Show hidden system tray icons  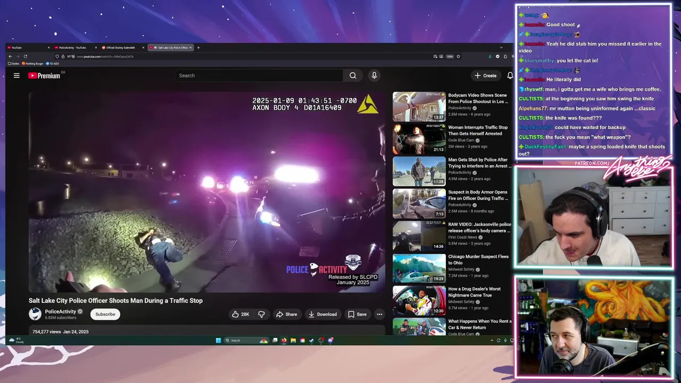pos(492,340)
